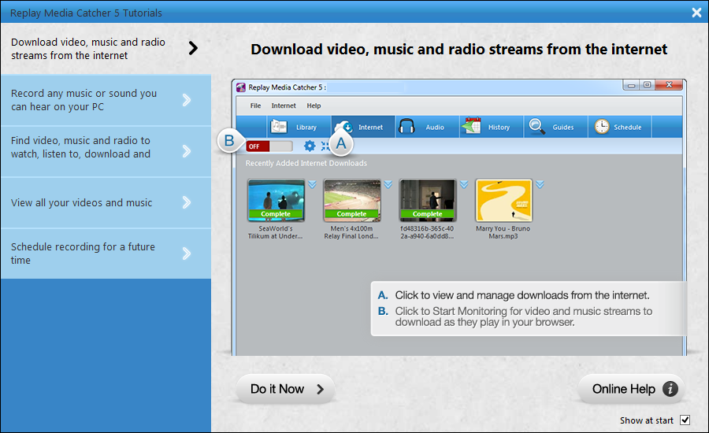Click the SeaWorld's Tilikum video thumbnail
This screenshot has height=433, width=709.
(x=276, y=200)
